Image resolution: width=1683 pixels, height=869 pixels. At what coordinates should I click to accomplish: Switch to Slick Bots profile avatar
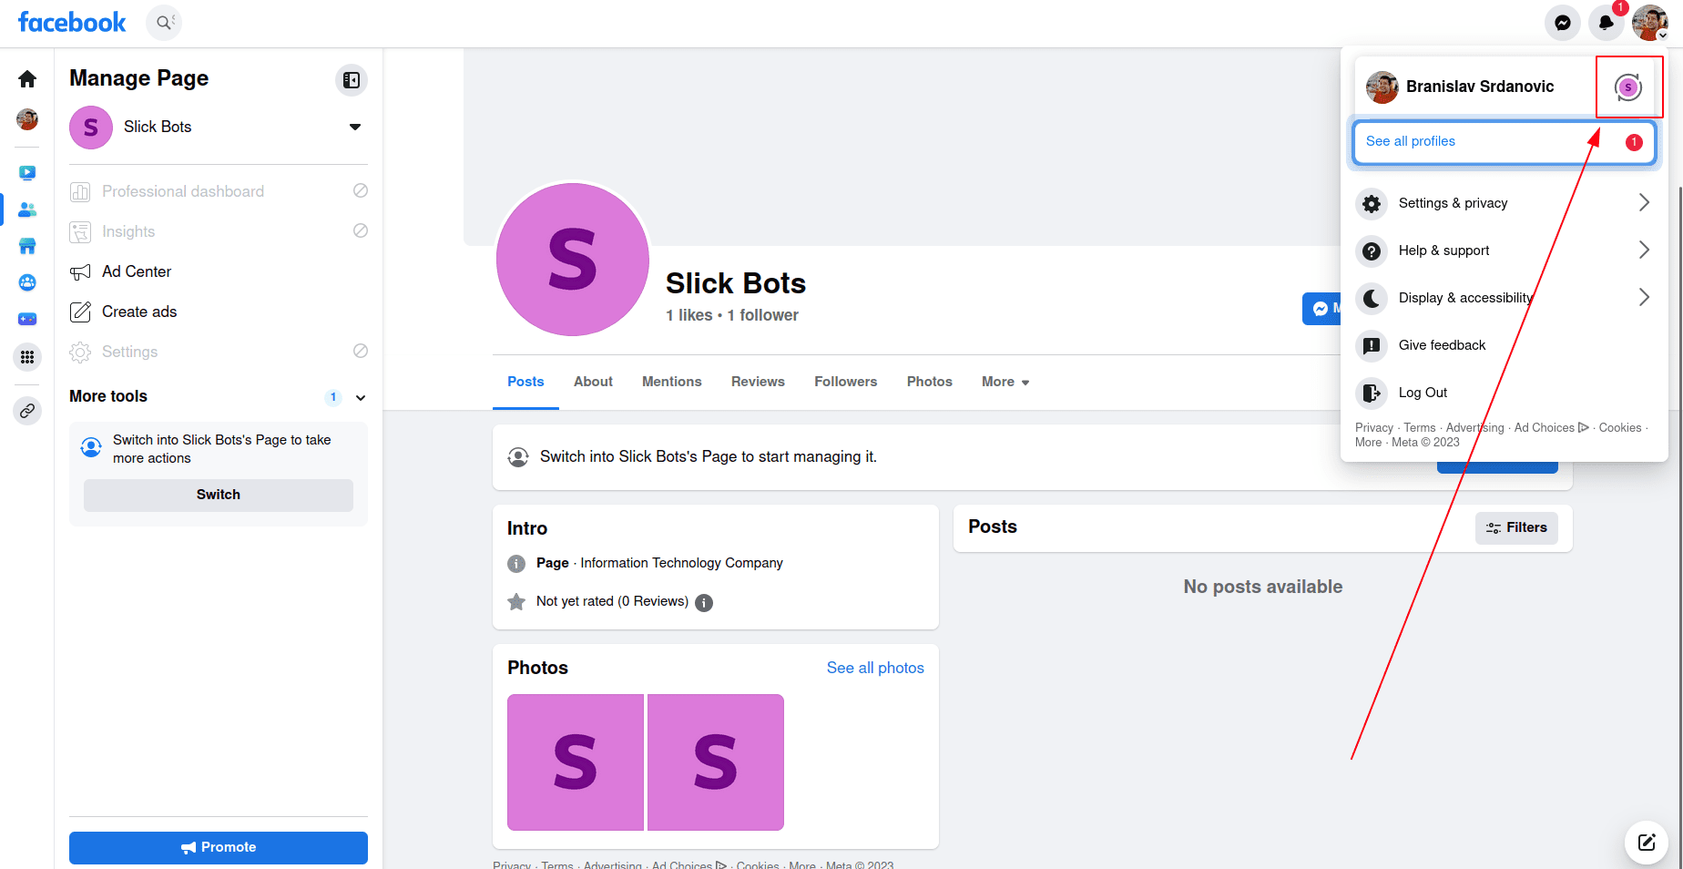1629,87
